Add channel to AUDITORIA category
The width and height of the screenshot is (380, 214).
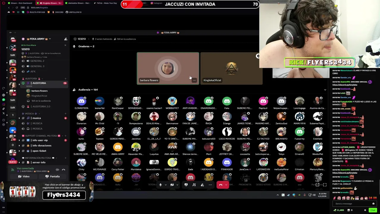(x=65, y=79)
